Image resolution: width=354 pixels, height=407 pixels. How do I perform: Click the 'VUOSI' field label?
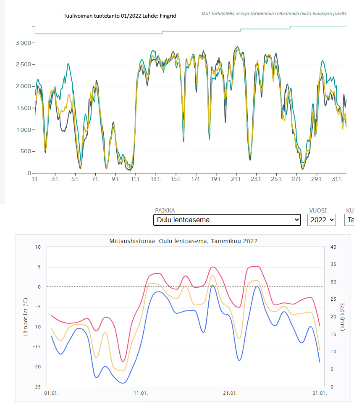pyautogui.click(x=318, y=210)
